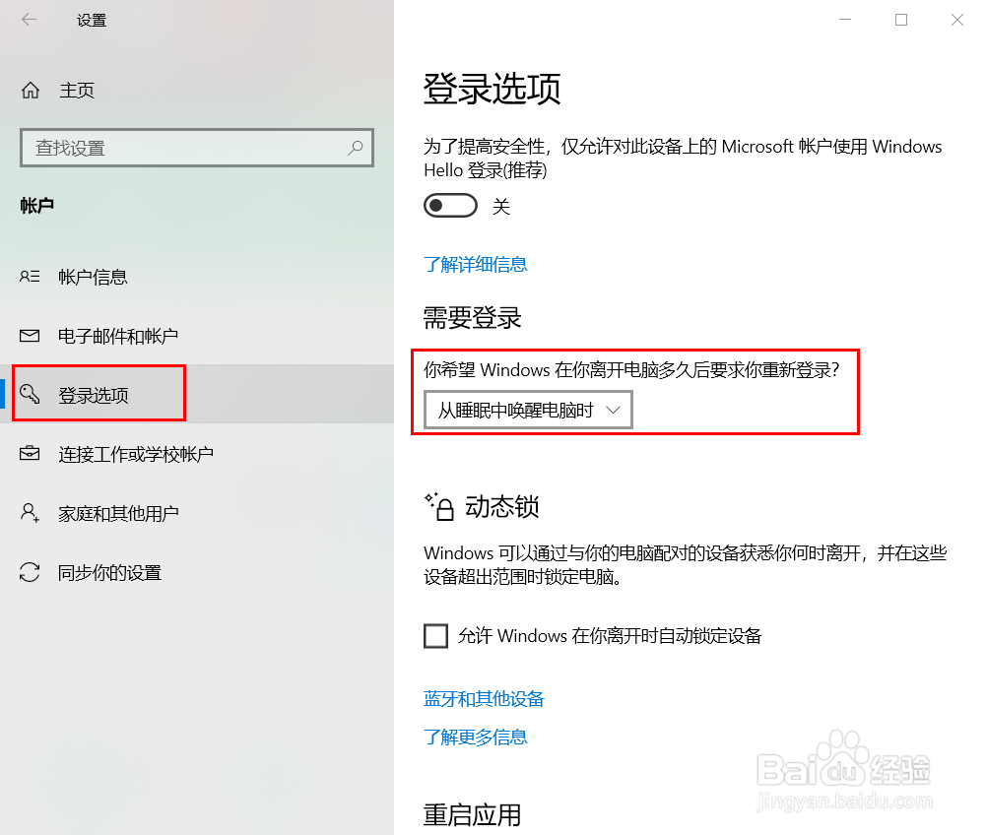Click the key icon for 登录选项

[x=30, y=394]
